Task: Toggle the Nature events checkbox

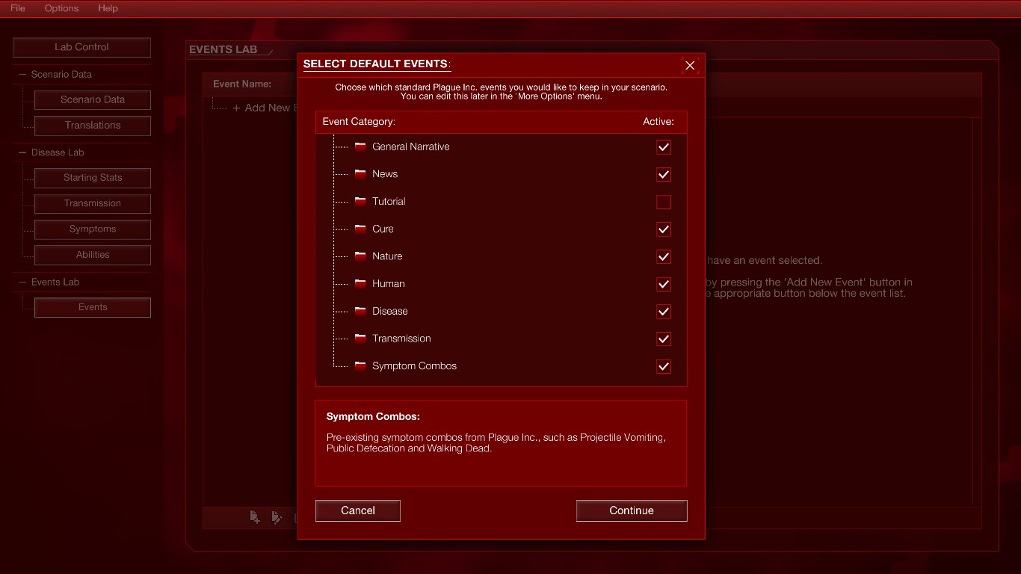Action: (664, 256)
